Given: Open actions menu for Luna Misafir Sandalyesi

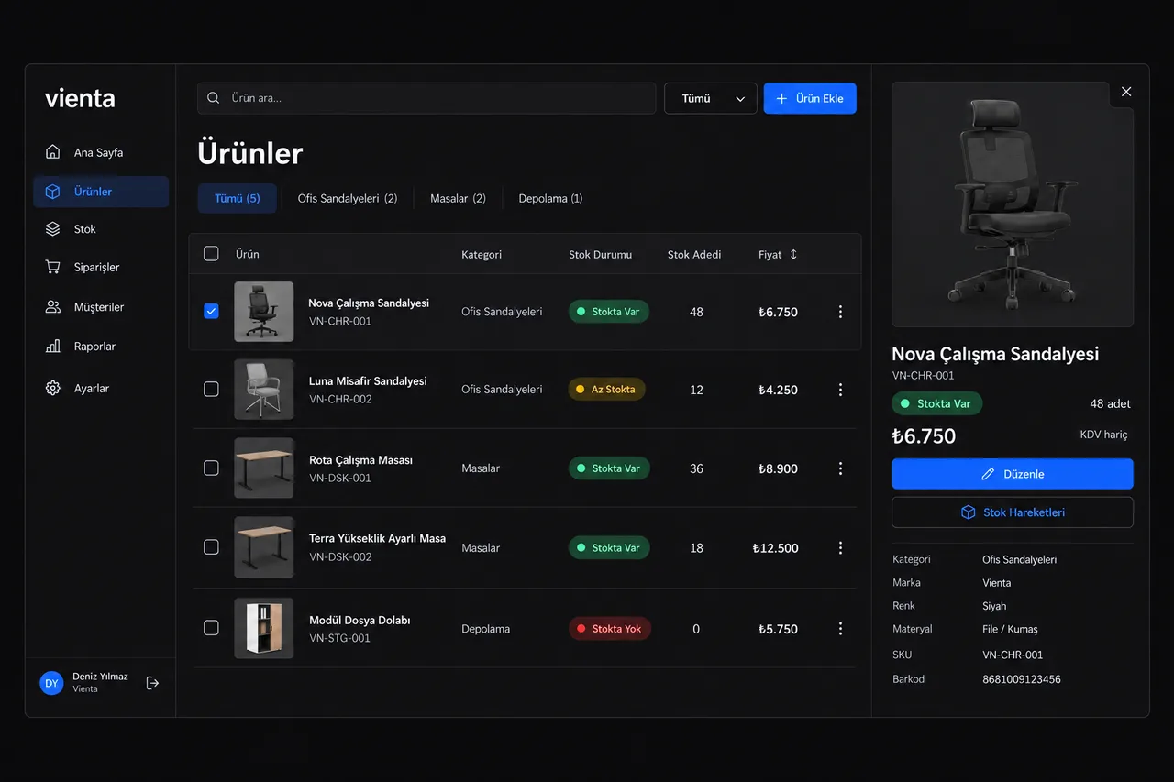Looking at the screenshot, I should [840, 390].
